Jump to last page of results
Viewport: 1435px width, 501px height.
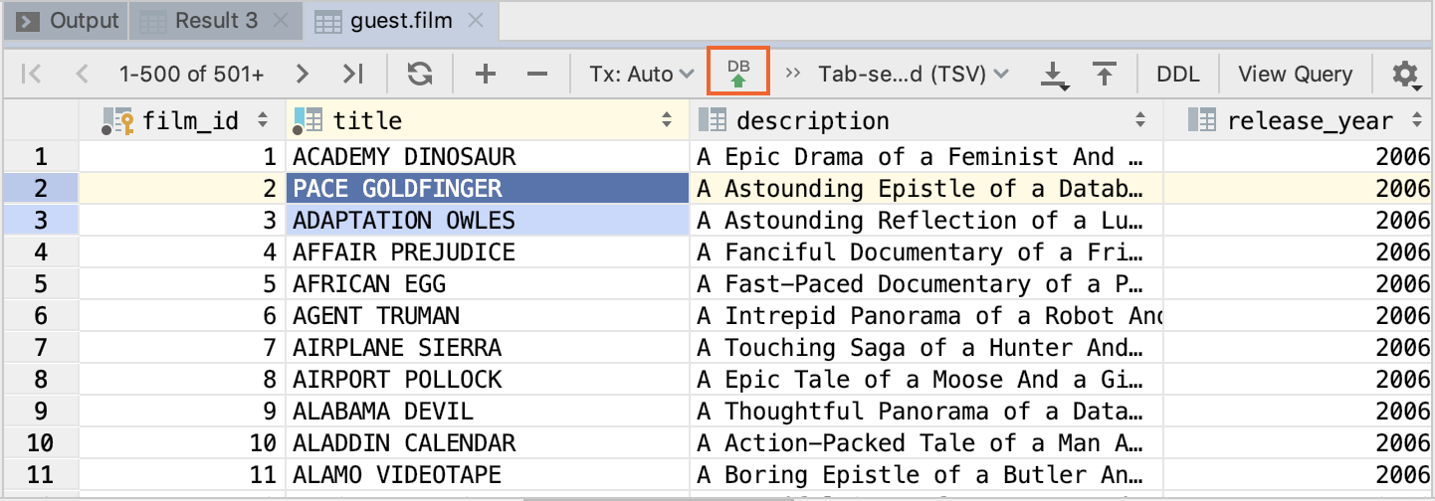[x=352, y=74]
